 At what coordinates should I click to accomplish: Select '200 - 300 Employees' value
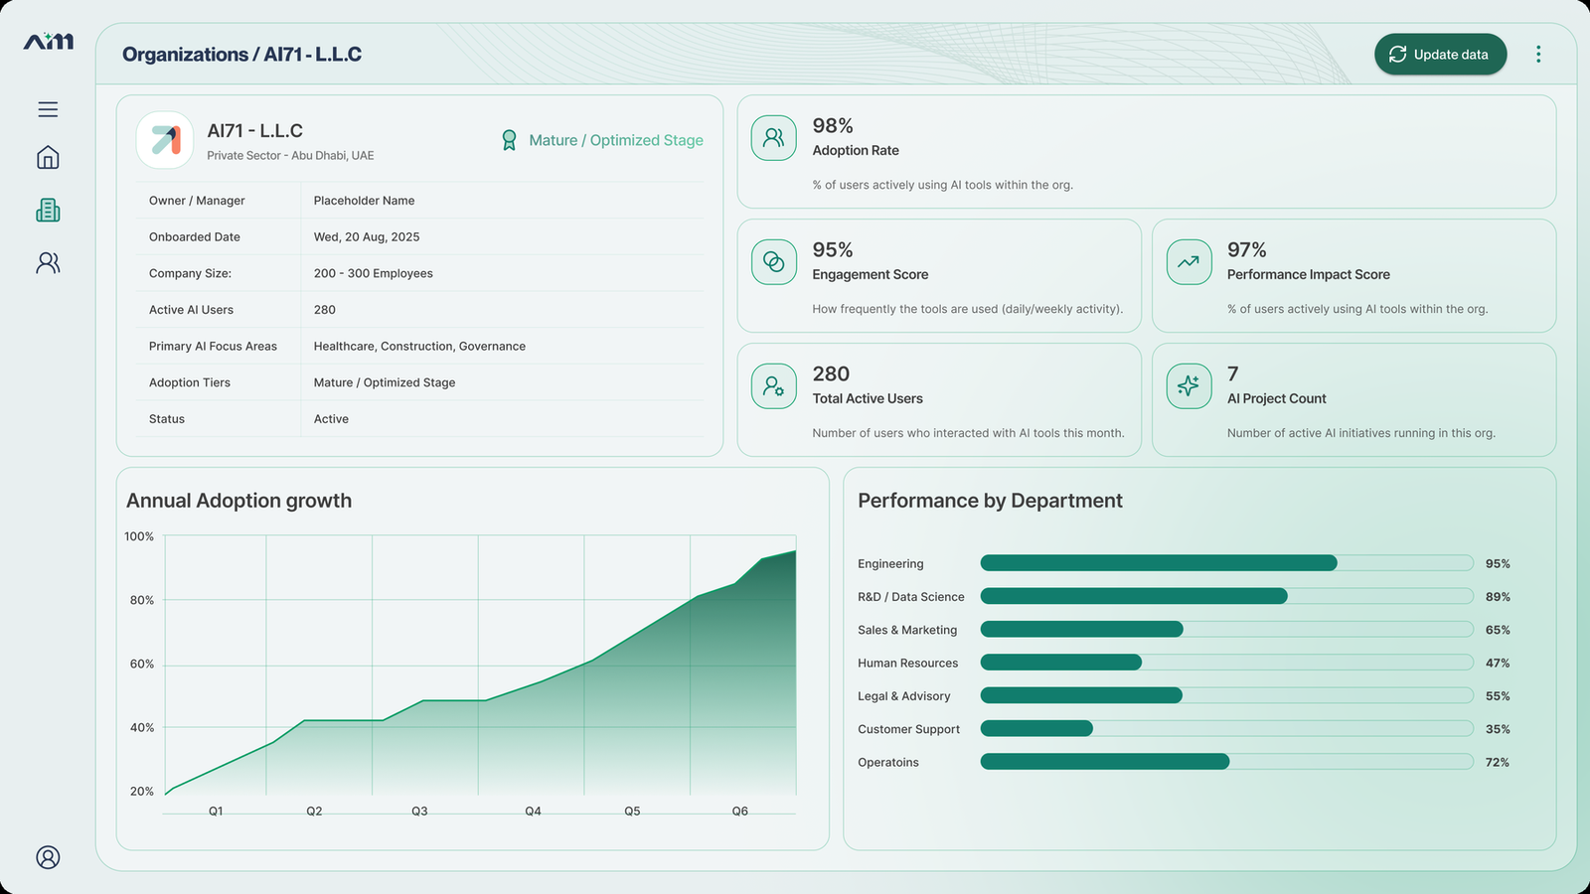(373, 273)
